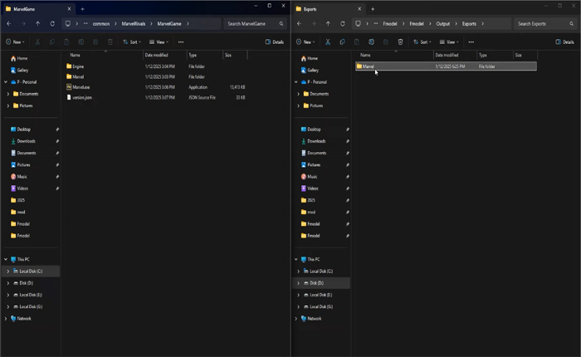Click the Cut icon in Exports window toolbar
This screenshot has width=581, height=357.
328,42
